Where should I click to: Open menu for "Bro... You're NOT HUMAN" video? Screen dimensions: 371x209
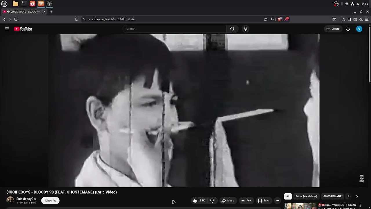pos(360,206)
